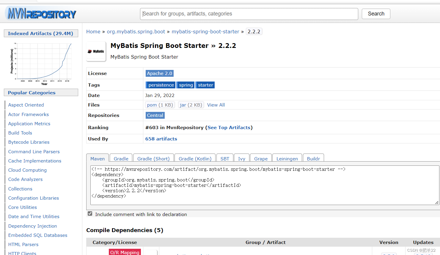Click the search input field
Viewport: 440px width, 255px height.
click(x=249, y=14)
